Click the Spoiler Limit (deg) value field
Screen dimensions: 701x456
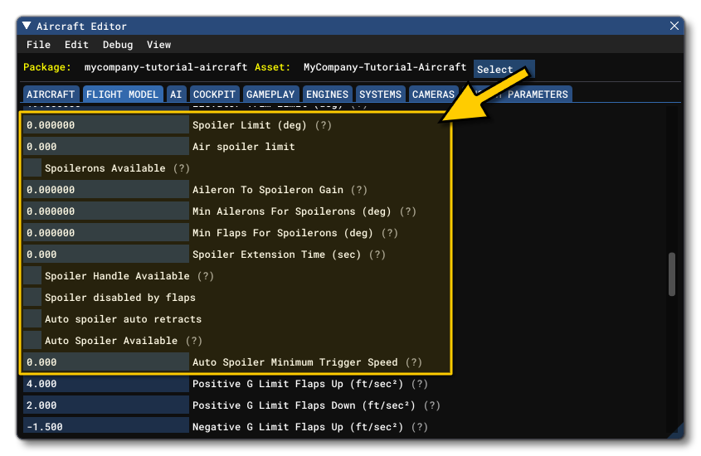coord(106,125)
